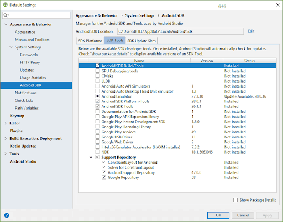Sort table by the Status column header
The image size is (283, 222).
(249, 61)
